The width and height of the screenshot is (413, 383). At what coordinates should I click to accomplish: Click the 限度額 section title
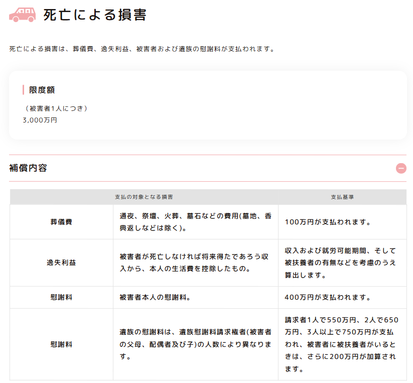coord(42,90)
